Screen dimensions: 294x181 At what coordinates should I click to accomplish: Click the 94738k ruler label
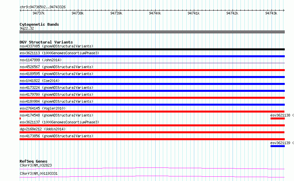pyautogui.click(x=78, y=13)
